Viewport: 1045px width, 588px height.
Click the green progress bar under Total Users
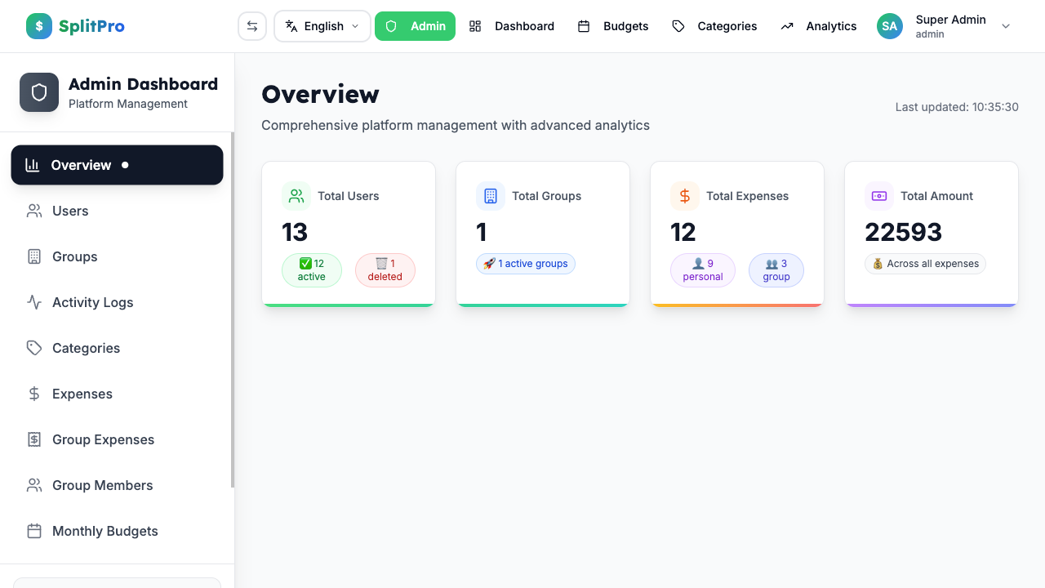[348, 303]
